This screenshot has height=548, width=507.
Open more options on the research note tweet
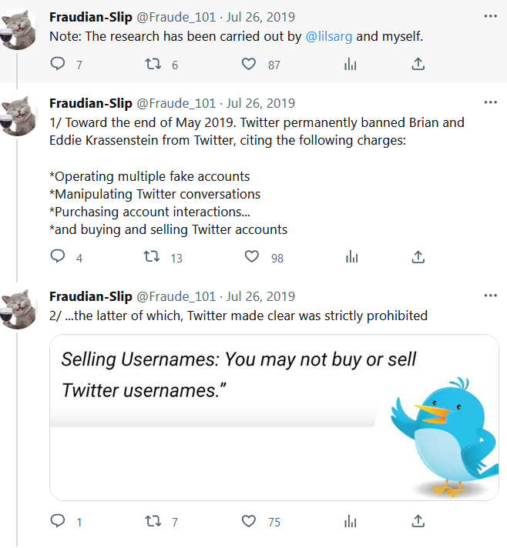(490, 16)
